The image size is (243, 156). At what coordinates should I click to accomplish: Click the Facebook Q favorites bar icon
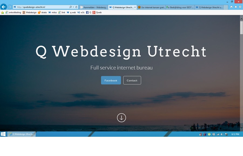coord(88,12)
